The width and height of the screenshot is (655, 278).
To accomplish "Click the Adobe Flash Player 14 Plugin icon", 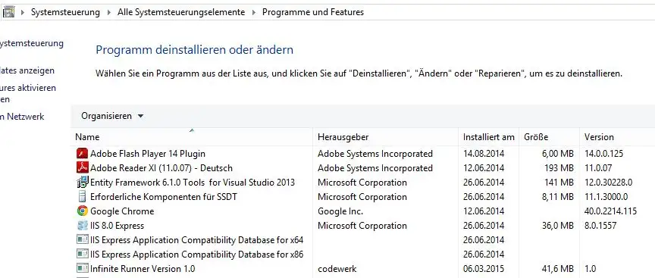I will 83,154.
